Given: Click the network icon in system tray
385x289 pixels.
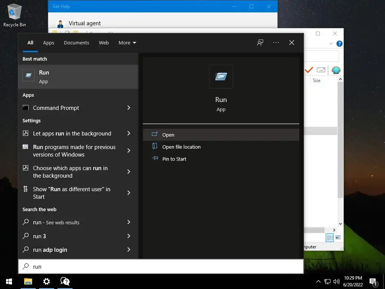Looking at the screenshot, I should point(327,281).
